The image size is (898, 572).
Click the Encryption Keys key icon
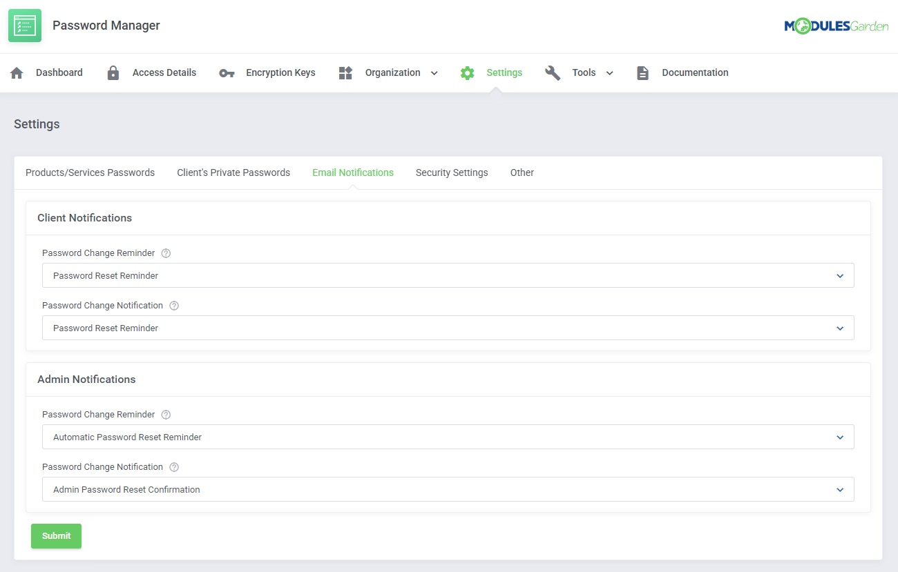pyautogui.click(x=227, y=73)
